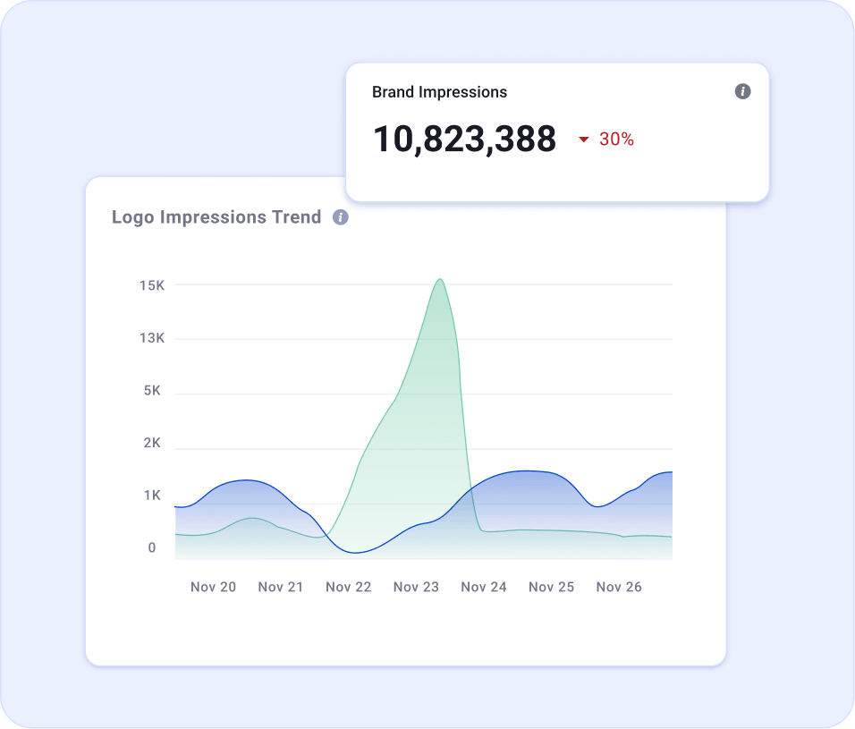Click the 10,823,388 impressions value
Screen dimensions: 855x729
pos(464,139)
